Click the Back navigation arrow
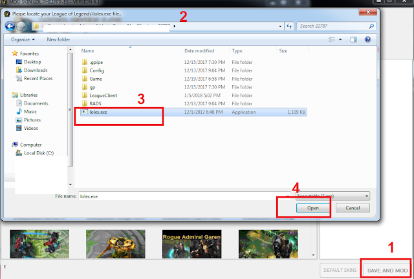 coord(10,26)
